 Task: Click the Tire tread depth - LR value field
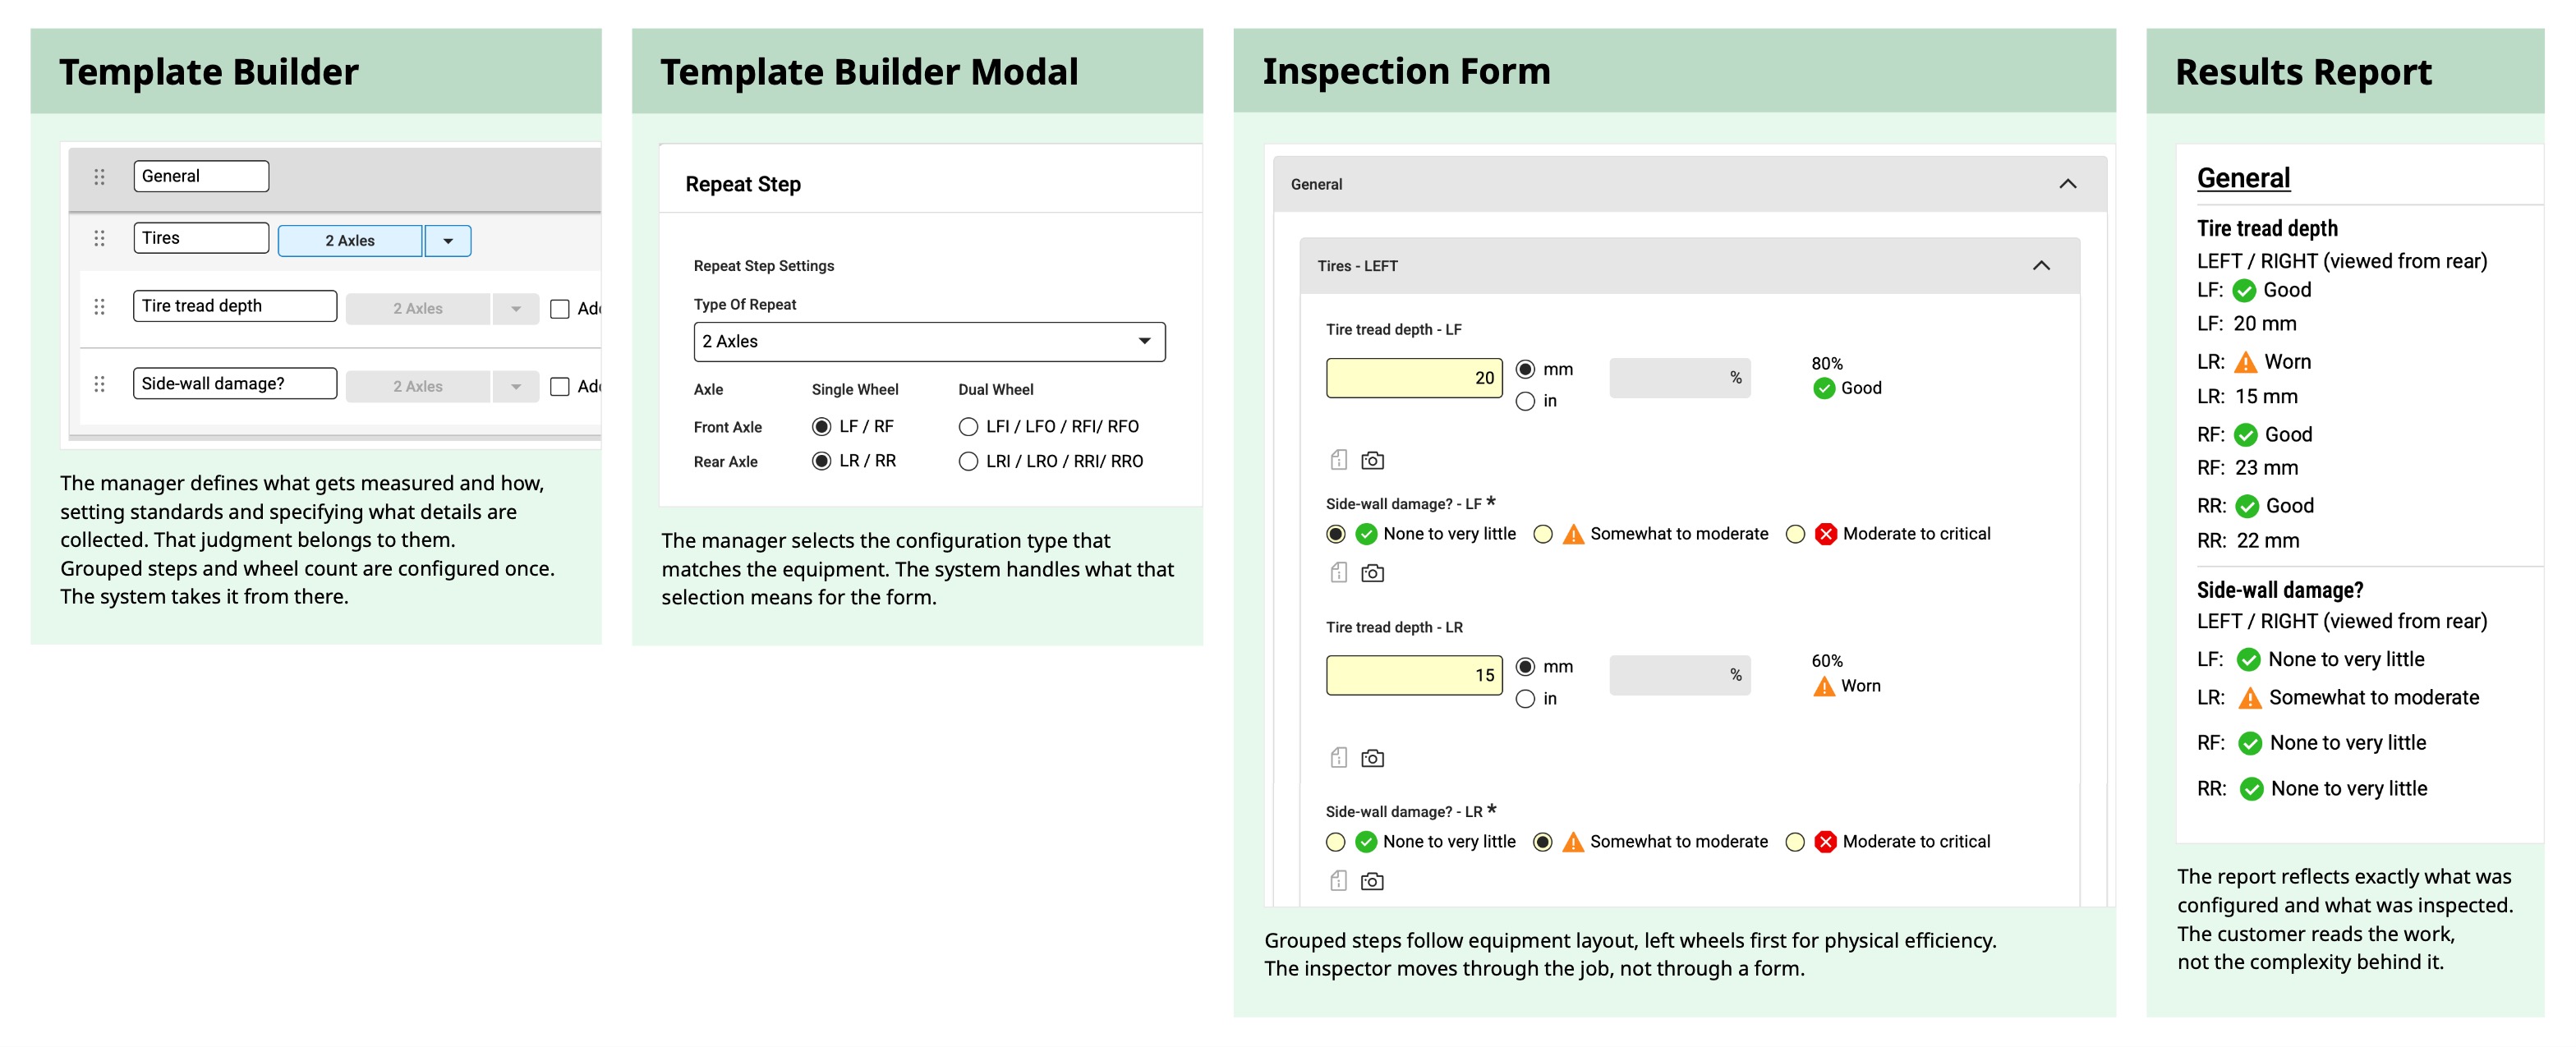pyautogui.click(x=1414, y=675)
